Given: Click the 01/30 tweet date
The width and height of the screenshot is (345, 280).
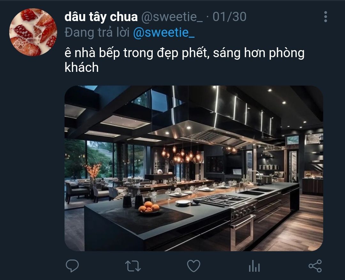Looking at the screenshot, I should click(229, 17).
